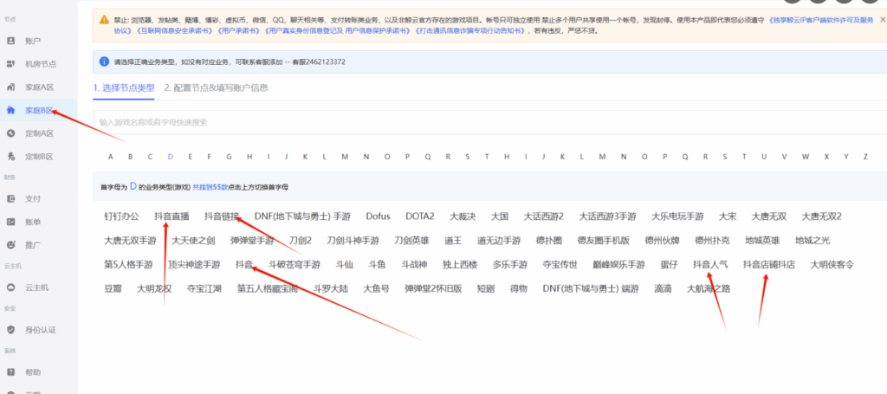Choose the 抖音店铺抖店 entry
The image size is (887, 394).
click(x=769, y=264)
